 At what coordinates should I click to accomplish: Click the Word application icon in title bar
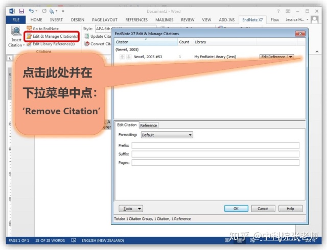pyautogui.click(x=12, y=11)
